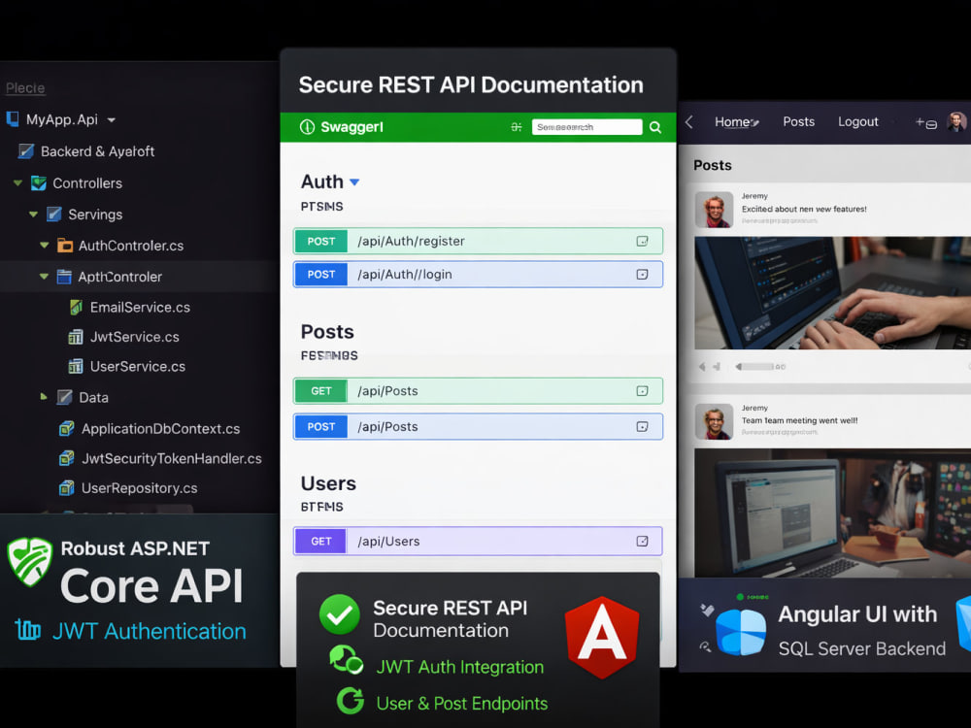Go back using Angular app back chevron
The height and width of the screenshot is (728, 971).
[x=689, y=122]
